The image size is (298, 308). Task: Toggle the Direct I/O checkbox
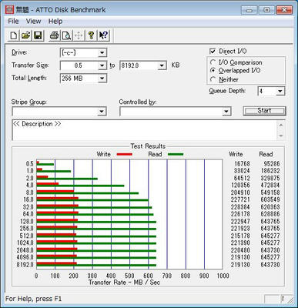click(213, 51)
